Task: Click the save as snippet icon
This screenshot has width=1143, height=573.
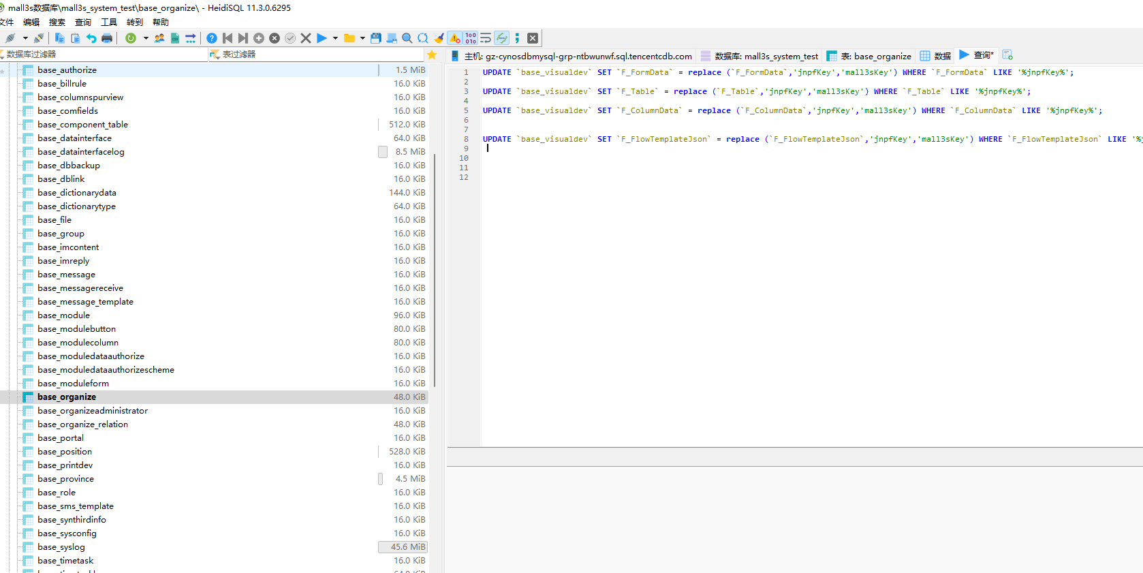Action: tap(392, 38)
